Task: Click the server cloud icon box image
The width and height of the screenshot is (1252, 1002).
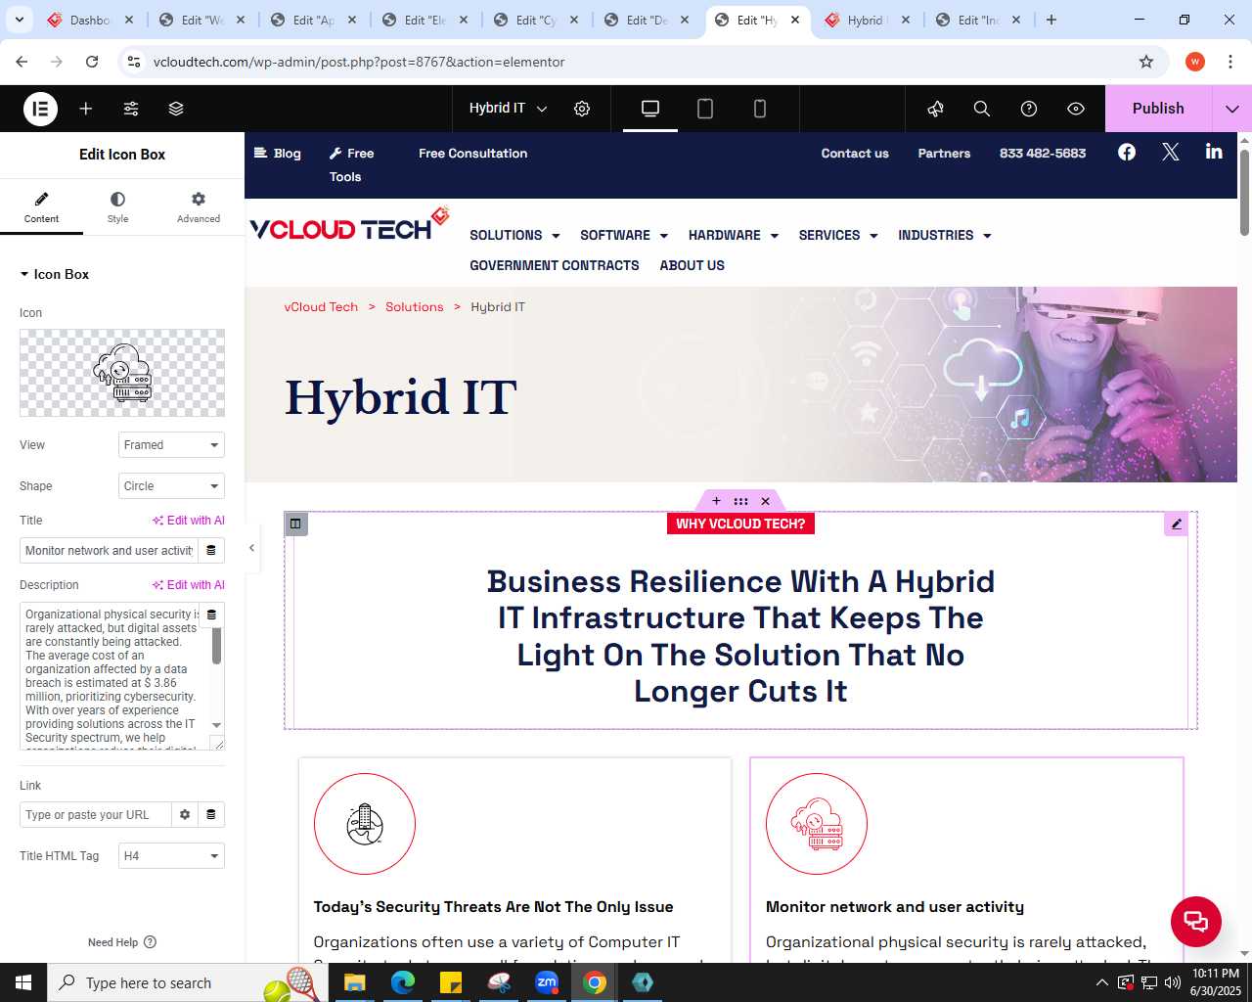Action: pyautogui.click(x=817, y=824)
